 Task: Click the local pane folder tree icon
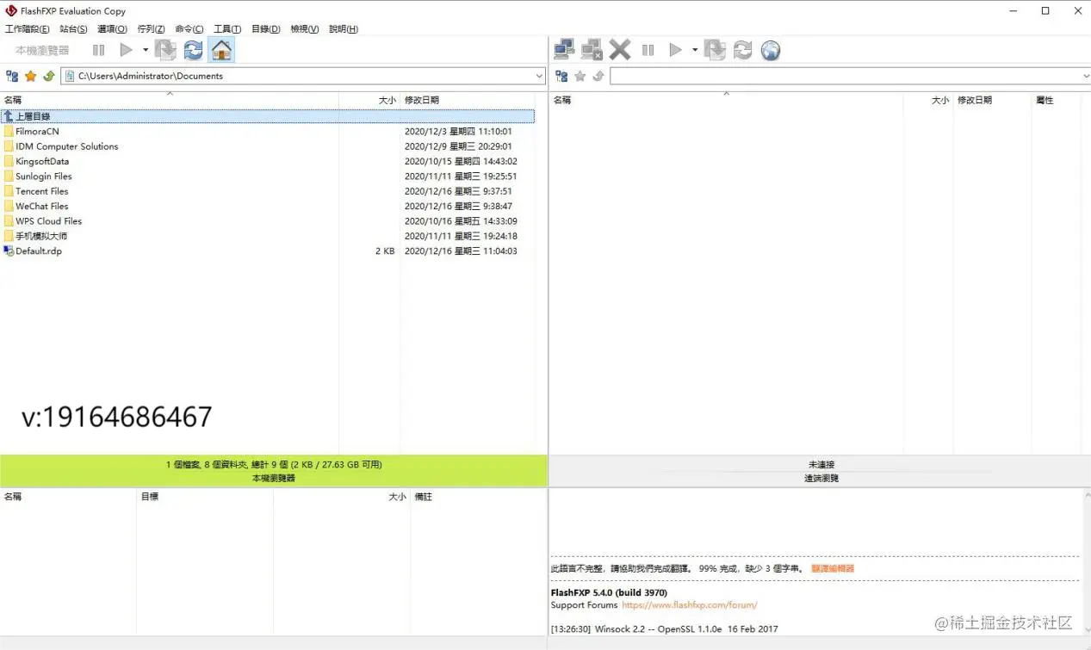coord(12,76)
